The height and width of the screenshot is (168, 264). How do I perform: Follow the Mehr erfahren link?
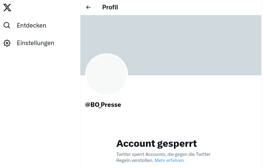tap(169, 160)
